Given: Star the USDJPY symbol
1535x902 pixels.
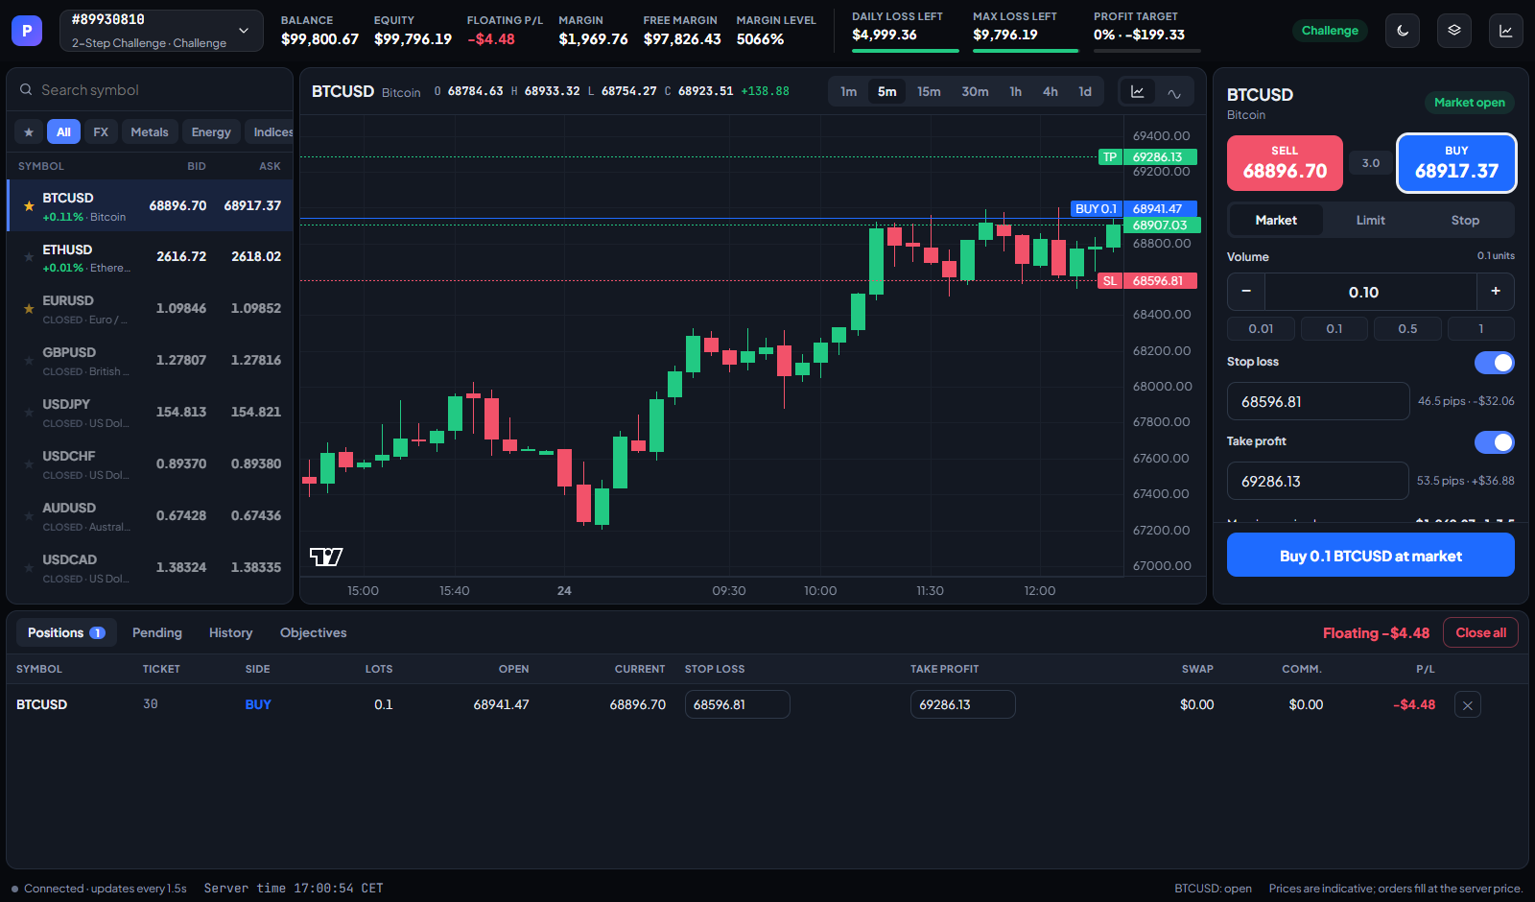Looking at the screenshot, I should pyautogui.click(x=29, y=413).
